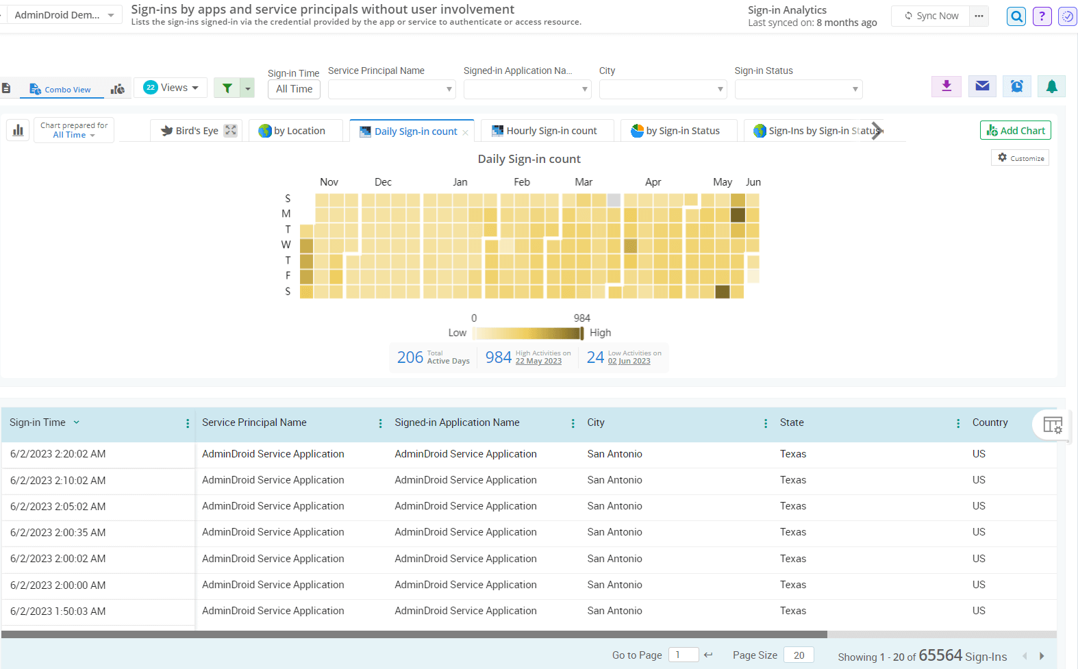Click the 206 Total Active Days stat
This screenshot has width=1078, height=669.
tap(434, 357)
